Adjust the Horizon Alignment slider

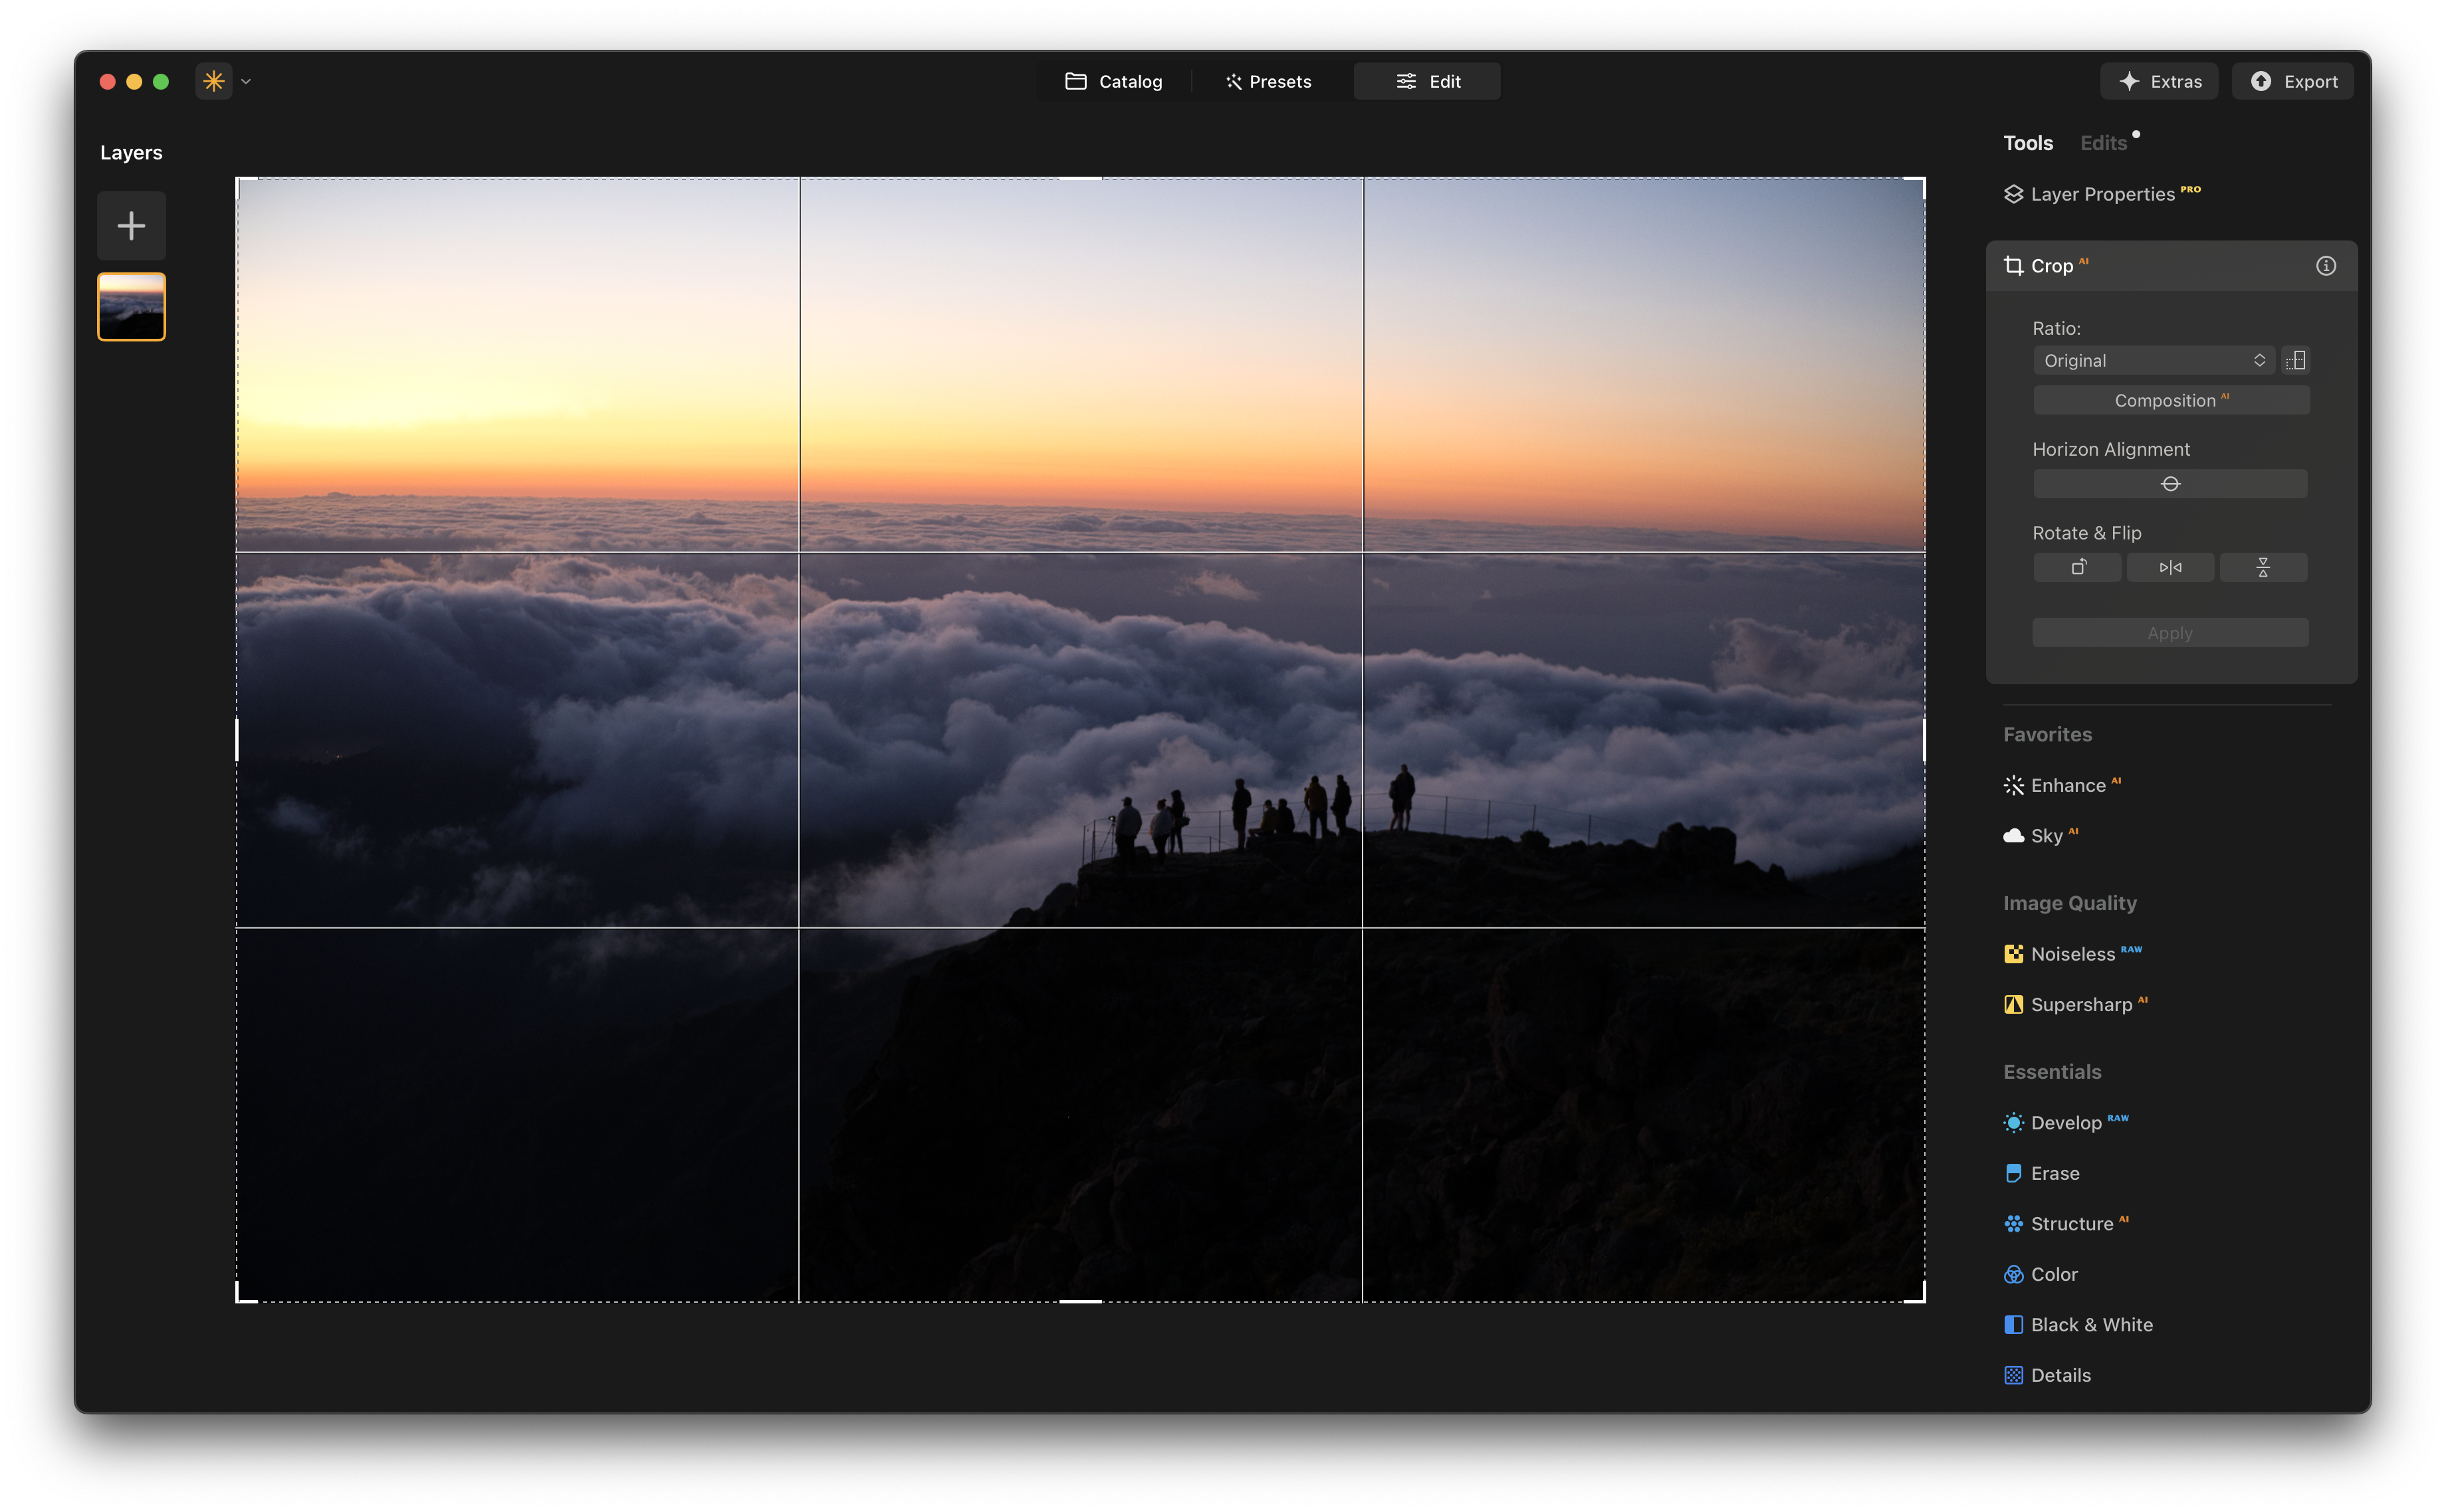[2169, 483]
